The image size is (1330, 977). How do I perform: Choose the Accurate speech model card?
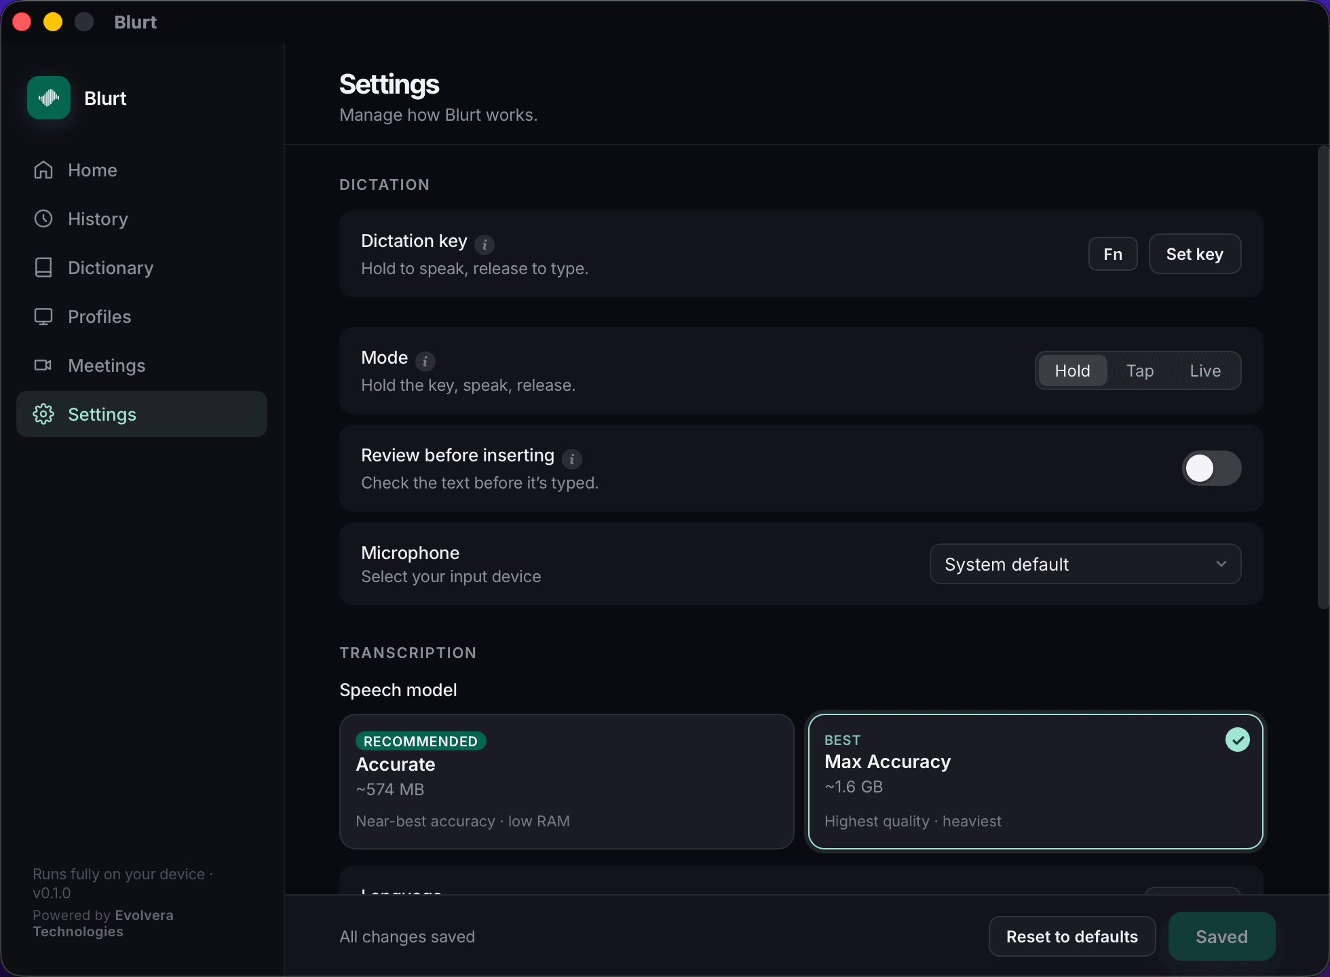pyautogui.click(x=567, y=782)
